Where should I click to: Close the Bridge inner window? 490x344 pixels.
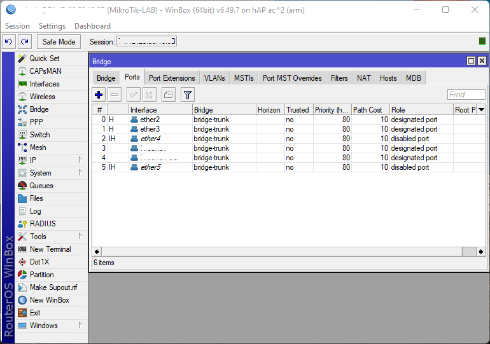click(x=482, y=61)
